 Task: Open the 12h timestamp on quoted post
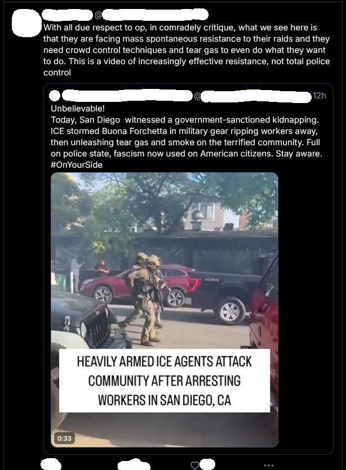320,96
